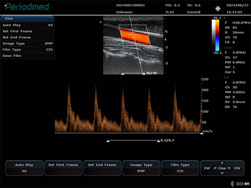The image size is (251, 188).
Task: Select the Cine menu header tab
Action: coord(28,19)
